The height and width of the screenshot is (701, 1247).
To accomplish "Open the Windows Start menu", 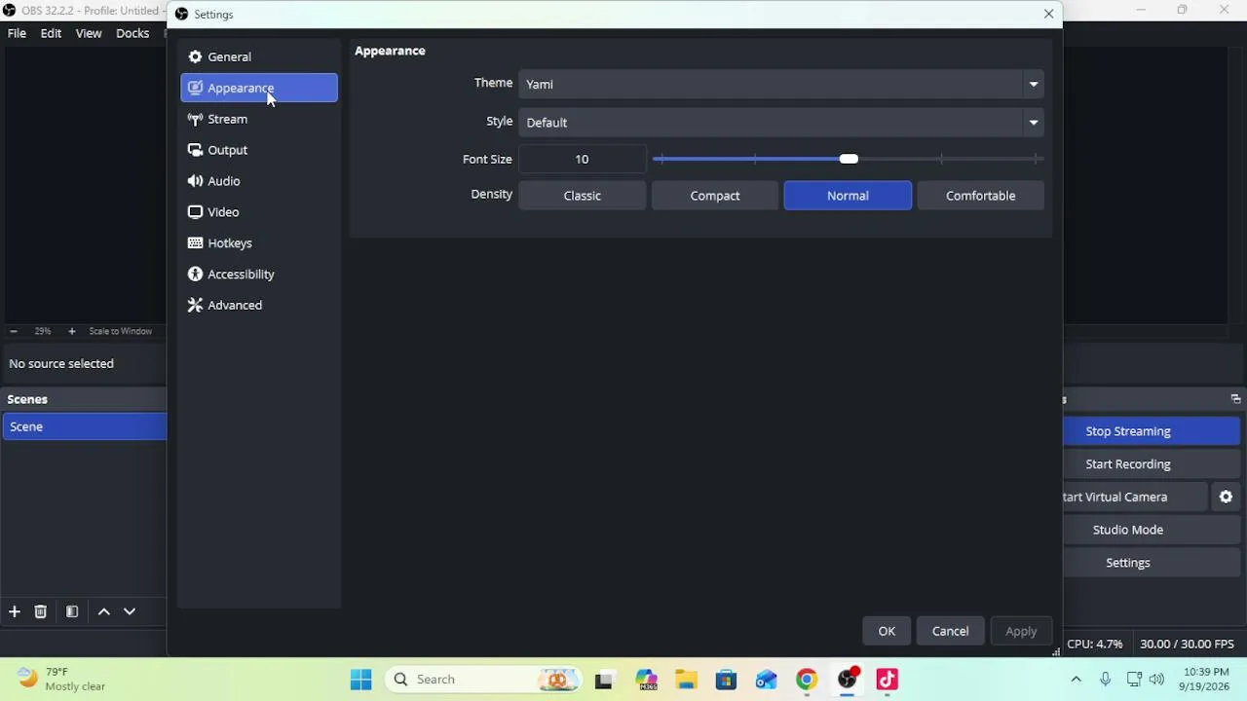I will point(360,680).
